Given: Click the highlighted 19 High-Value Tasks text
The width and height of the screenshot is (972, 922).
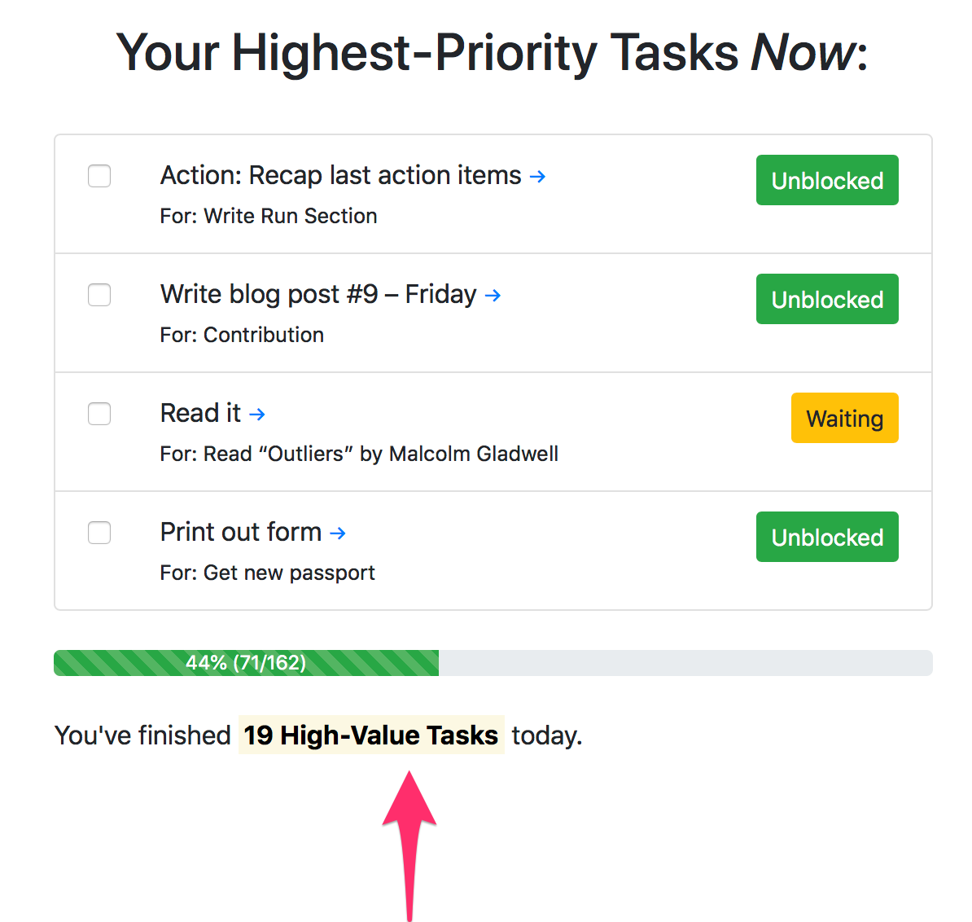Looking at the screenshot, I should [371, 736].
